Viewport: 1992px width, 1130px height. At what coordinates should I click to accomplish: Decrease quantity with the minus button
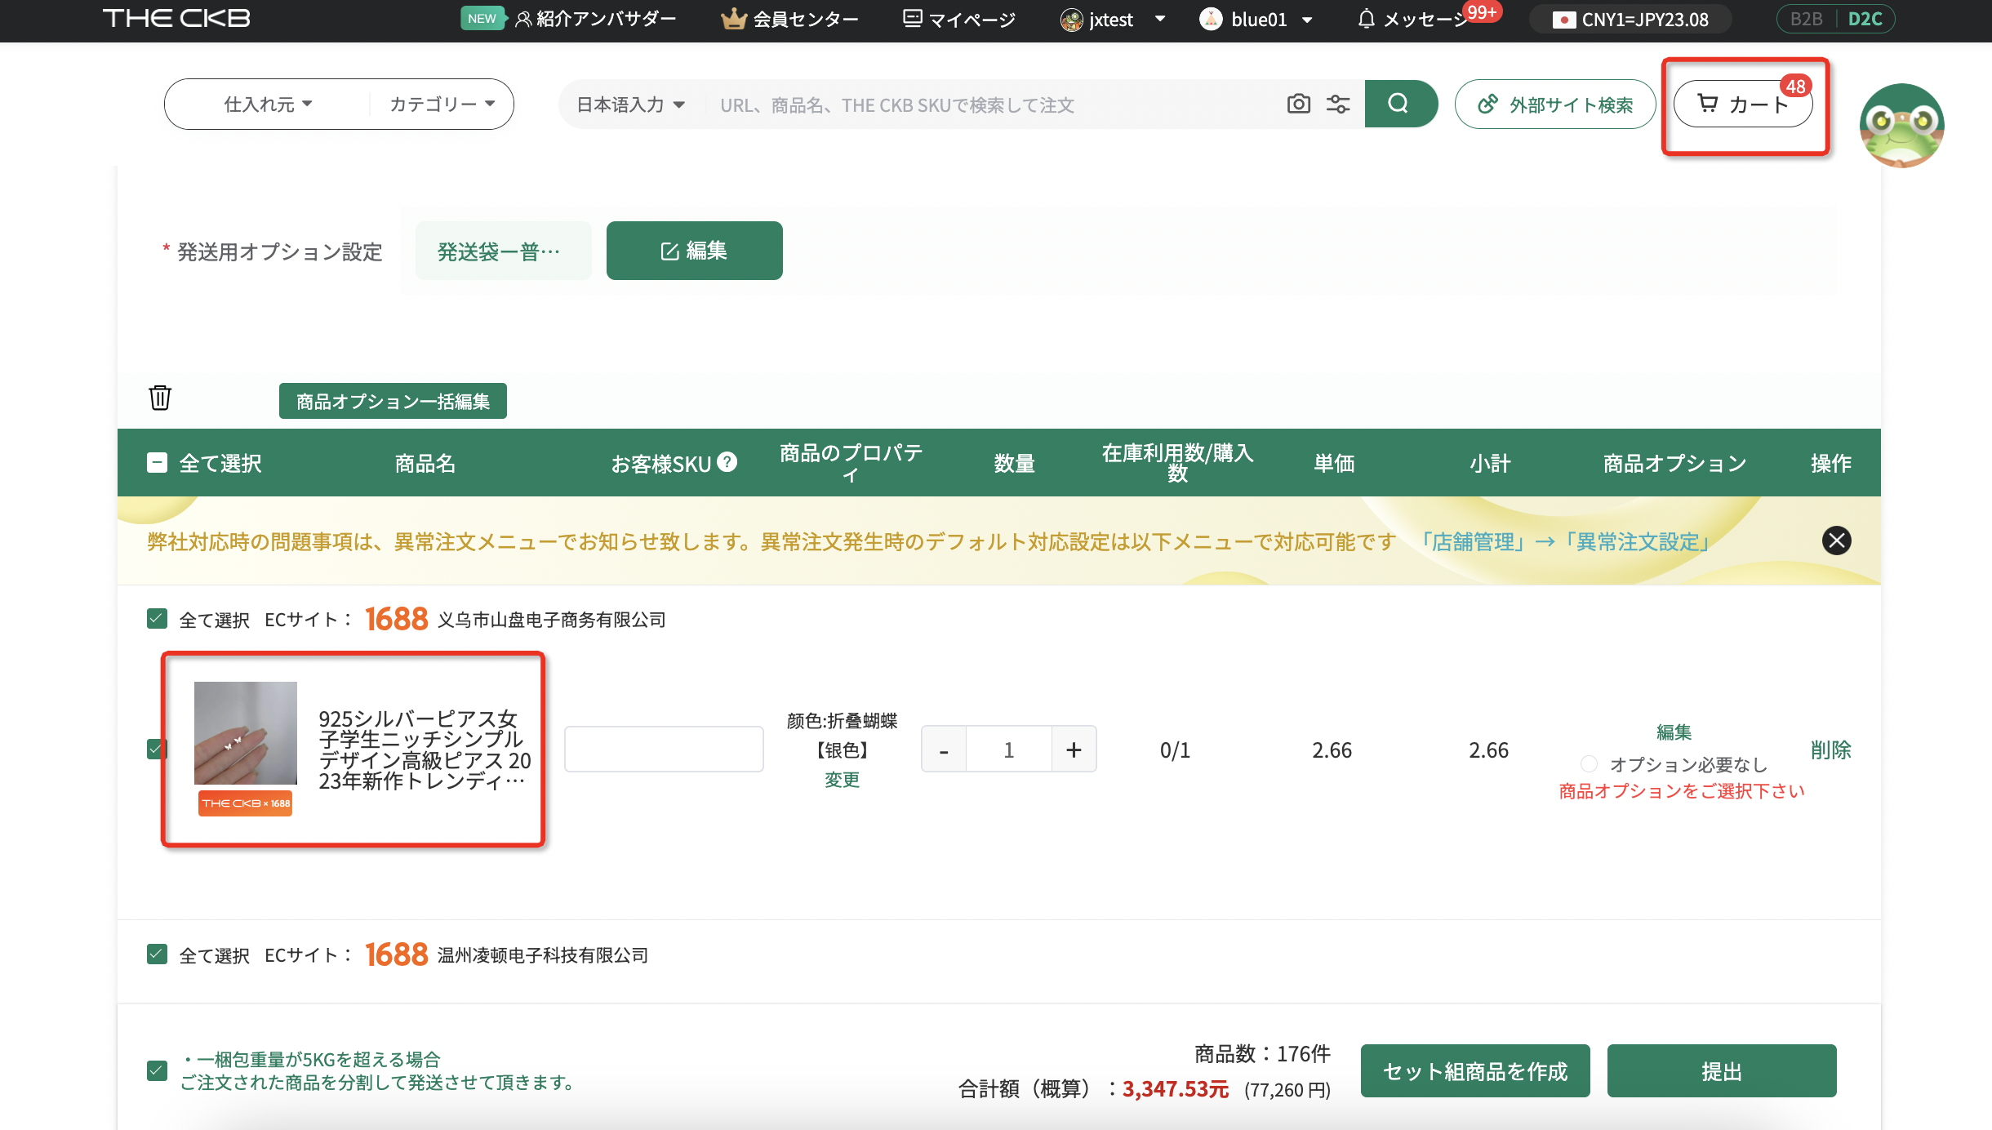click(x=944, y=750)
